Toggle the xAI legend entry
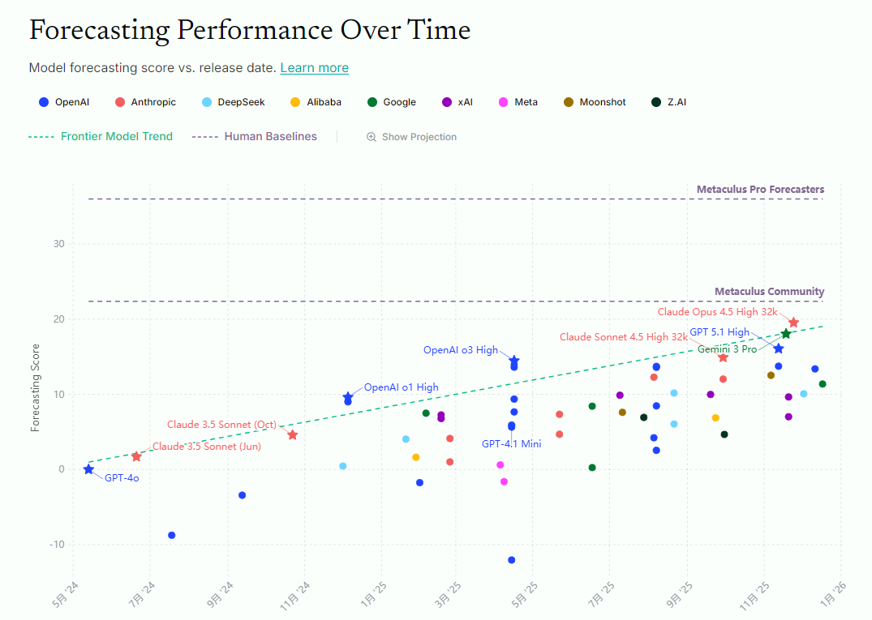This screenshot has width=872, height=620. click(457, 102)
